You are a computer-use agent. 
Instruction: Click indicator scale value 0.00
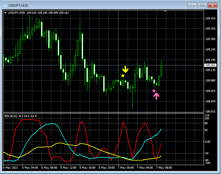point(208,142)
